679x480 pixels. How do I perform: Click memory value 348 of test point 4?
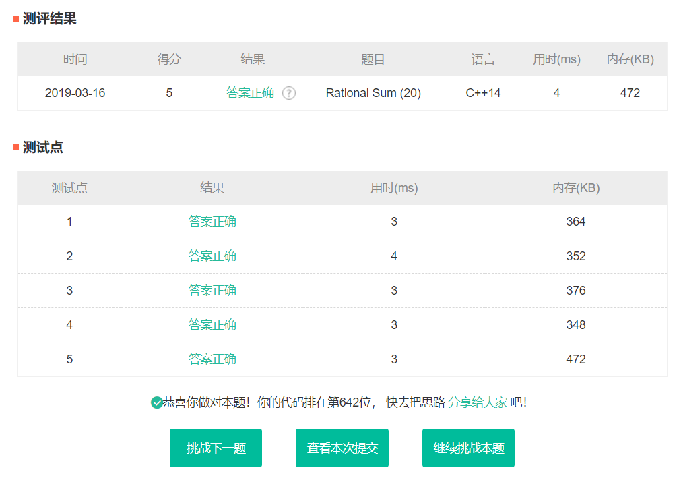coord(576,325)
